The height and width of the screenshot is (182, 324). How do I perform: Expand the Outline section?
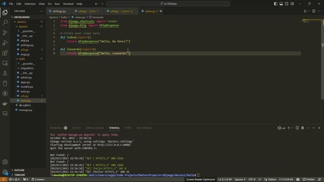(x=28, y=170)
